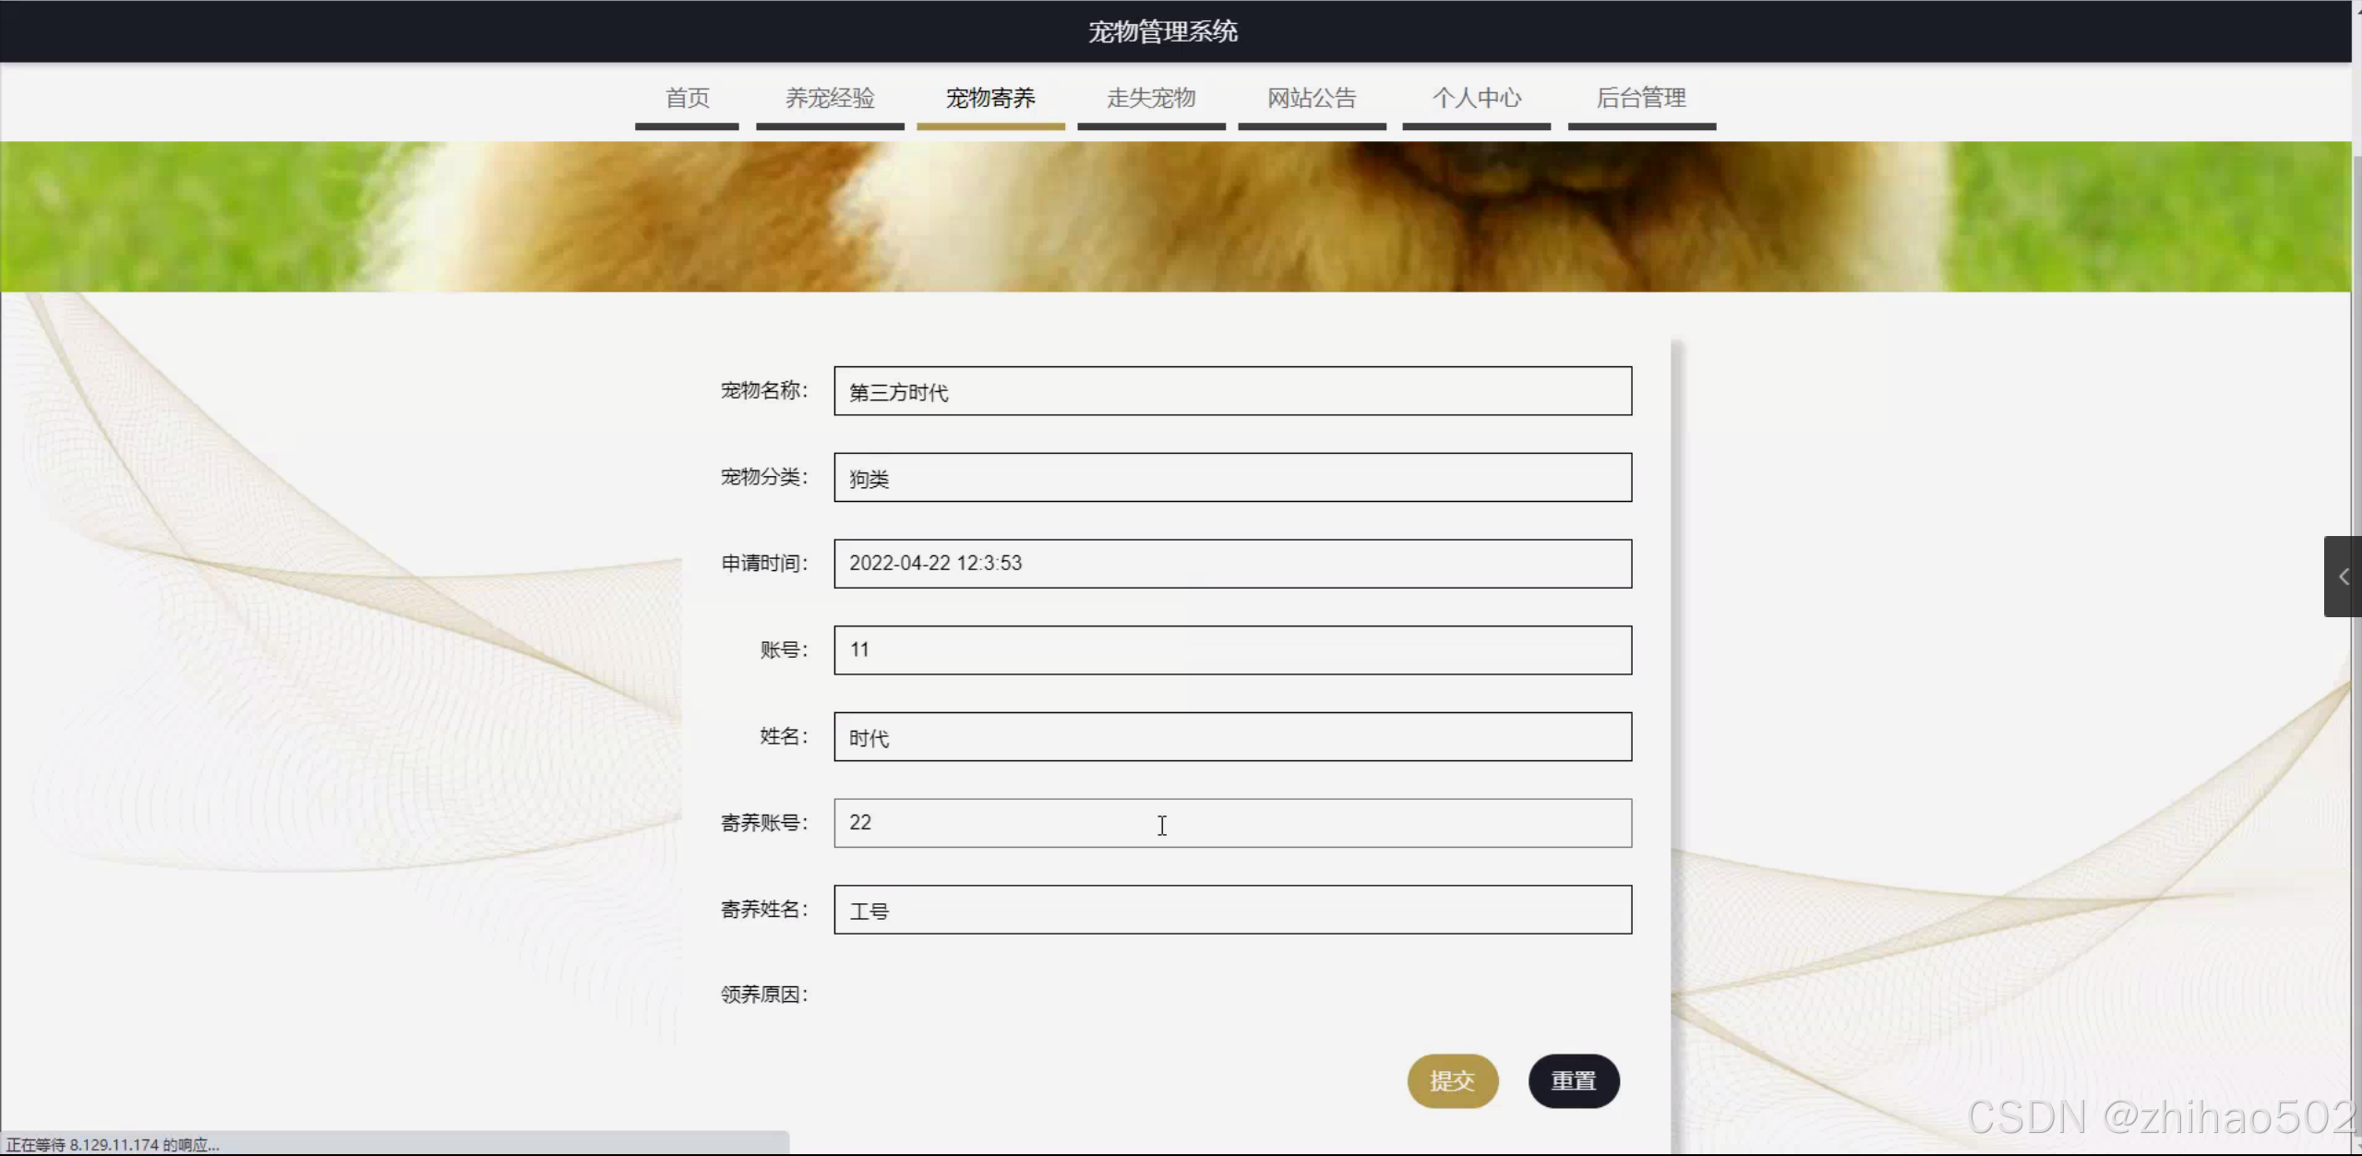The width and height of the screenshot is (2362, 1156).
Task: Open 网站公告 page
Action: (x=1311, y=98)
